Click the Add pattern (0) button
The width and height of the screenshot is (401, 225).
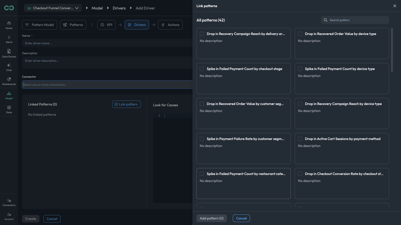(212, 218)
